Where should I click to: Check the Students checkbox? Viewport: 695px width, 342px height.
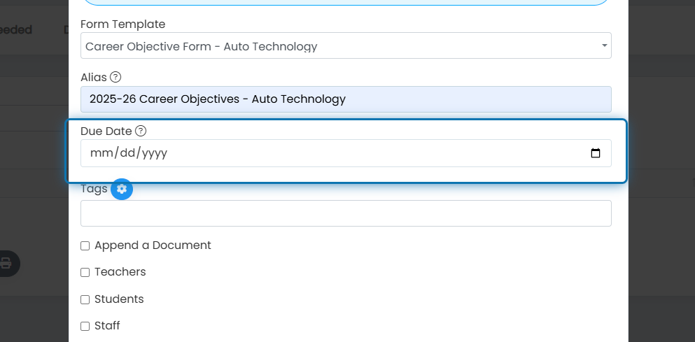point(85,300)
